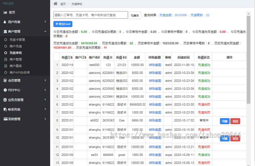This screenshot has width=255, height=166.
Task: Click the card icon beside 会员管理
Action: 5,80
